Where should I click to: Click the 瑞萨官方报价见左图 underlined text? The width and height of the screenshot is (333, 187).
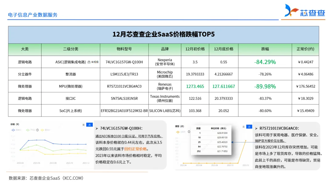(270, 141)
